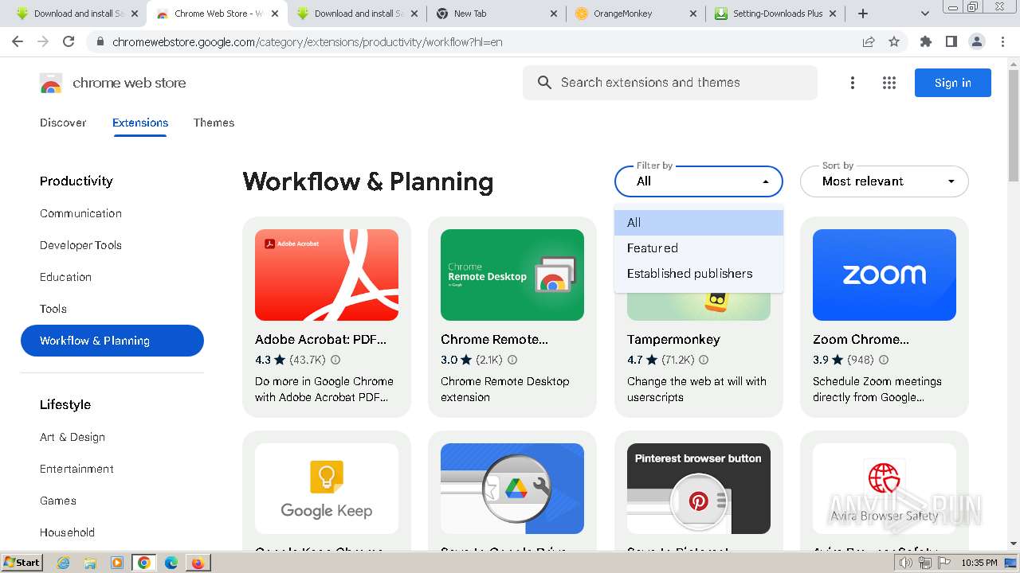Screen dimensions: 1020x573
Task: Open the tab search chevron
Action: point(924,14)
